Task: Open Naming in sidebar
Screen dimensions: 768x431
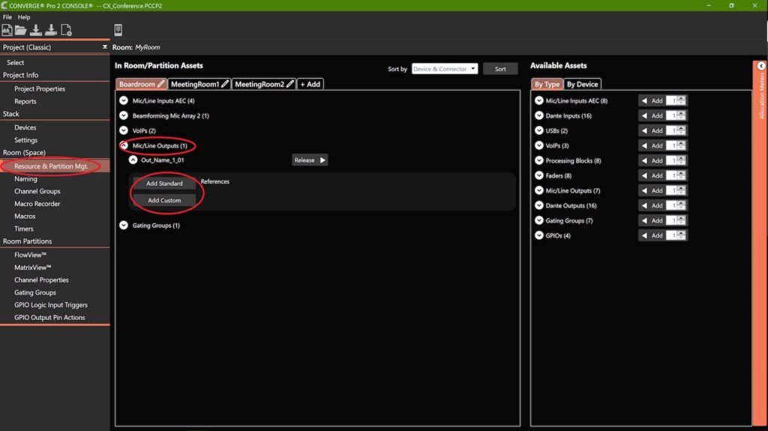Action: [x=26, y=178]
